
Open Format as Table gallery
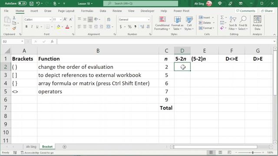point(177,23)
